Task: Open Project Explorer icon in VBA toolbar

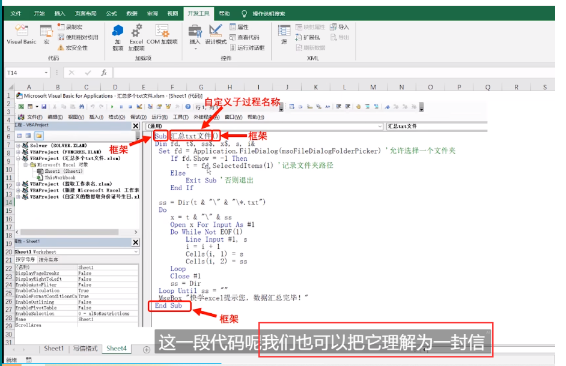Action: click(x=150, y=107)
